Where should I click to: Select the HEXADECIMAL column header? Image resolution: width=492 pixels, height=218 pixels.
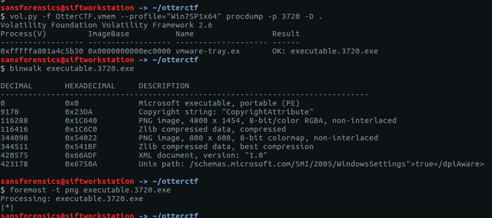tap(90, 86)
